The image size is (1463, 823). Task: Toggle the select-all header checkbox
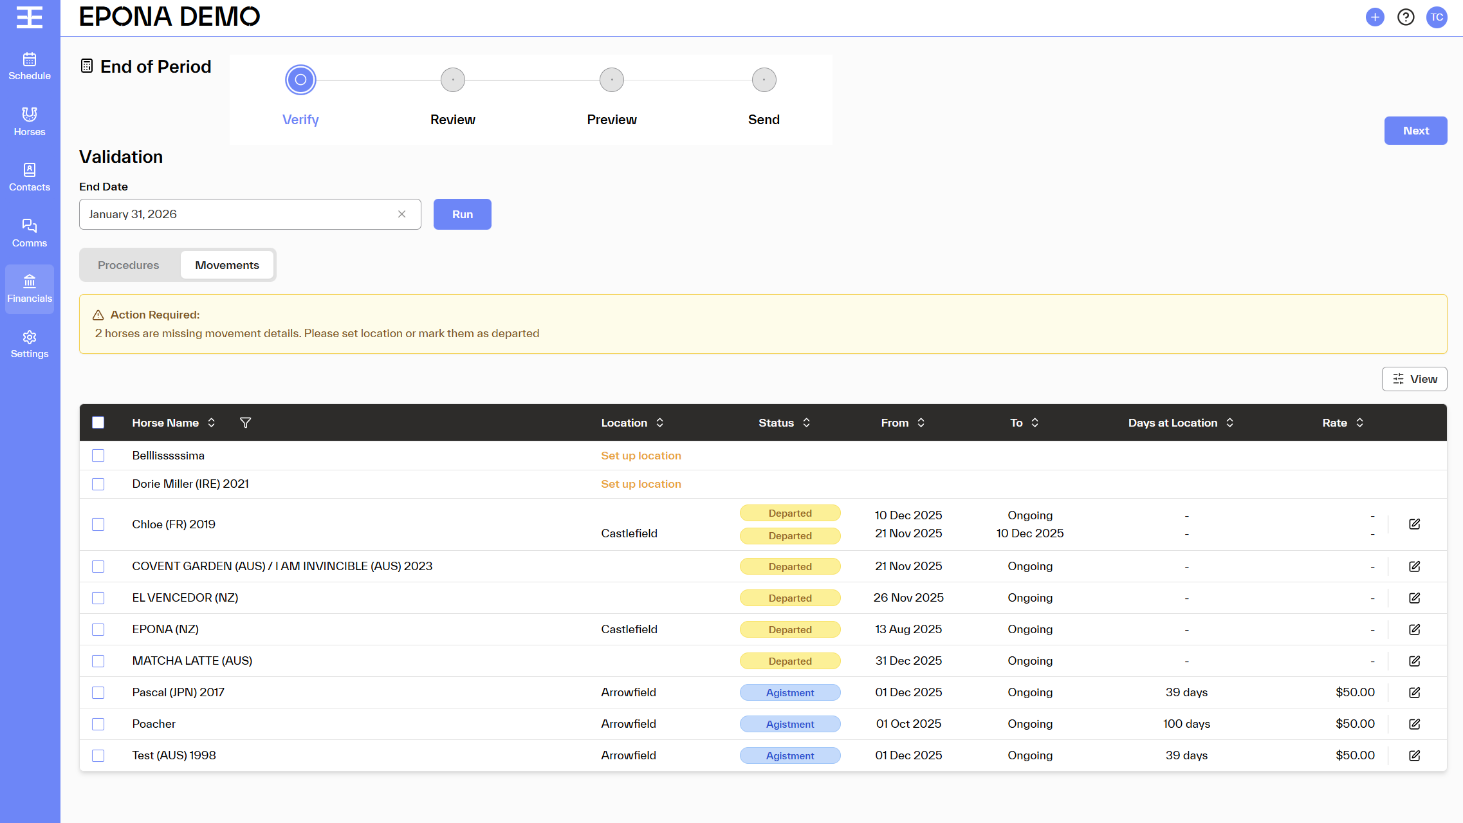pyautogui.click(x=98, y=423)
